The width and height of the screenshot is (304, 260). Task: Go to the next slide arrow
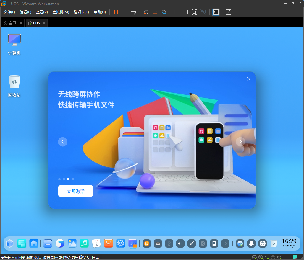point(240,142)
